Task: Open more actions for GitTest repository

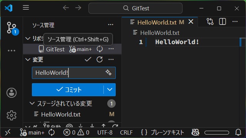Action: click(111, 49)
